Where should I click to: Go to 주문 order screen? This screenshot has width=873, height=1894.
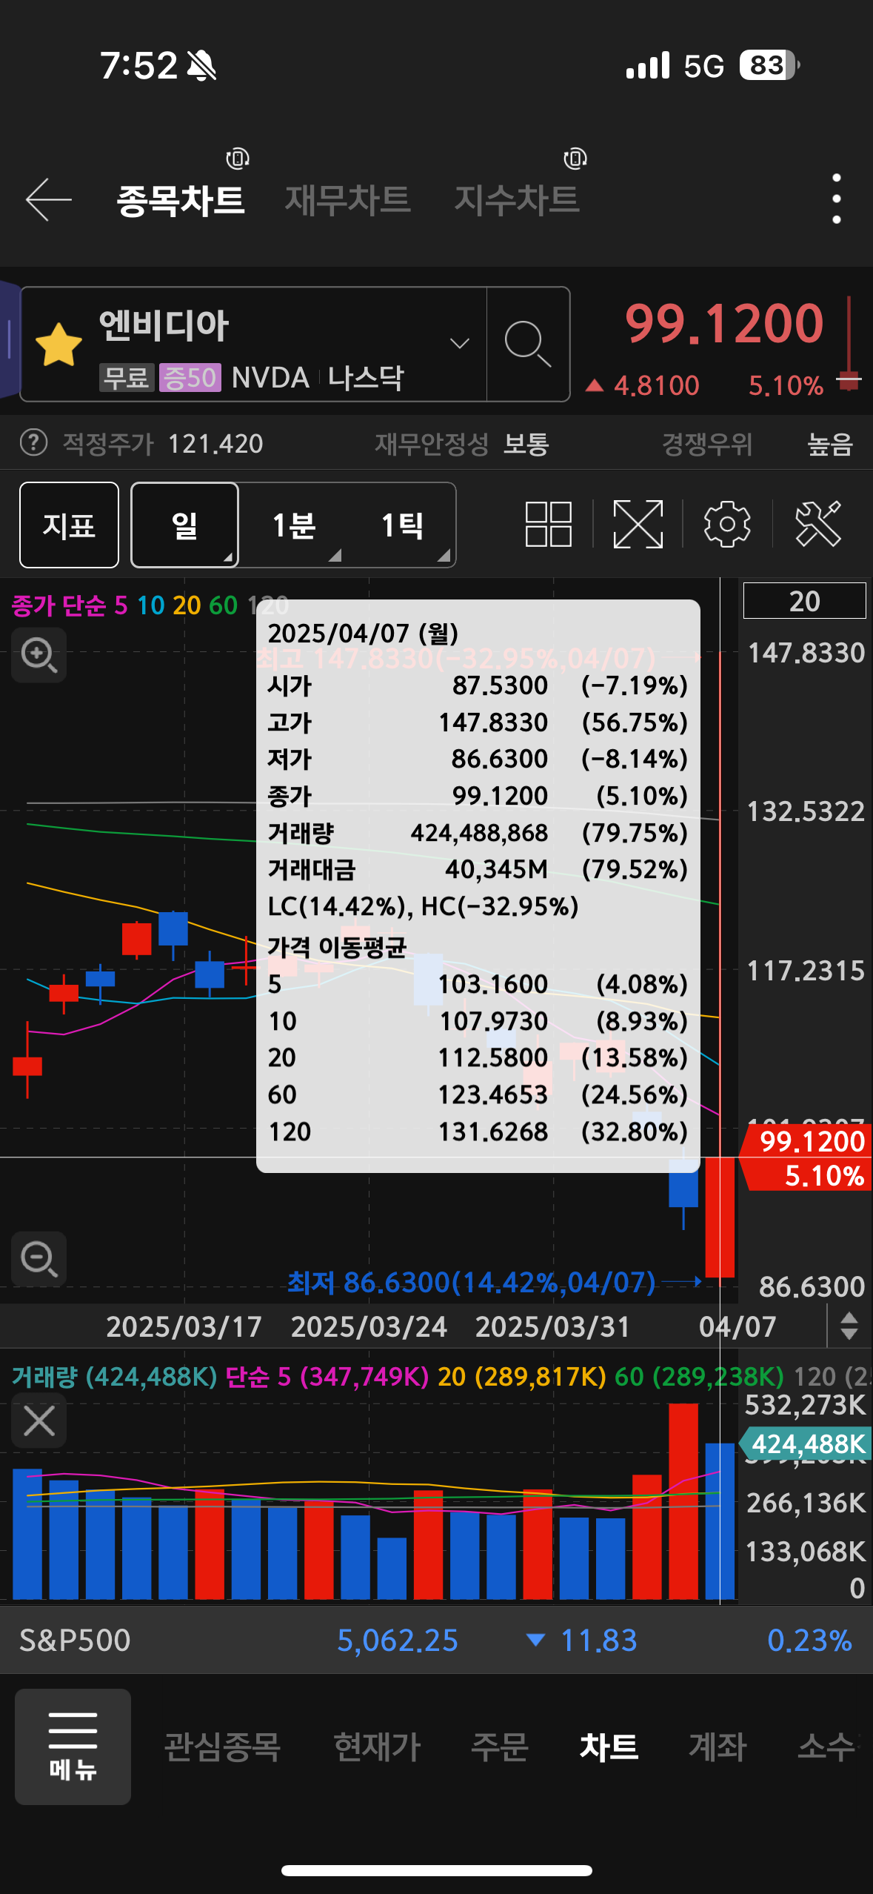pyautogui.click(x=500, y=1747)
